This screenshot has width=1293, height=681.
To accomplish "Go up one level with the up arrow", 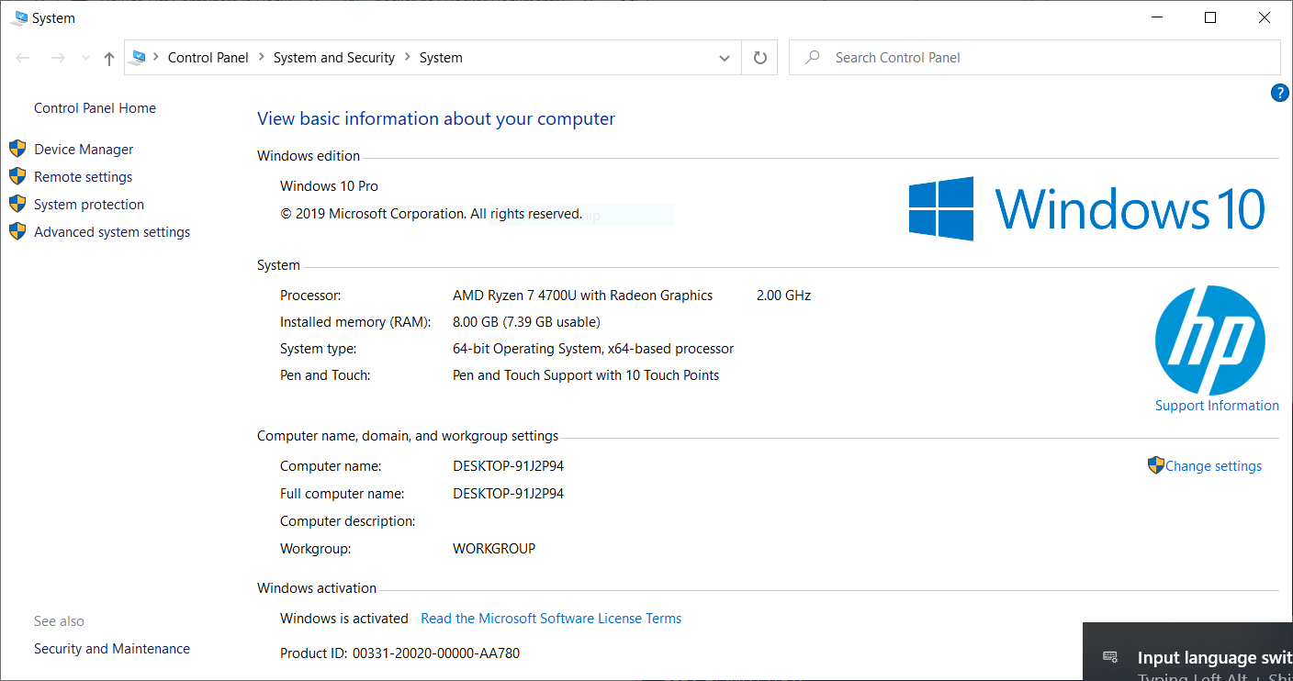I will 108,57.
